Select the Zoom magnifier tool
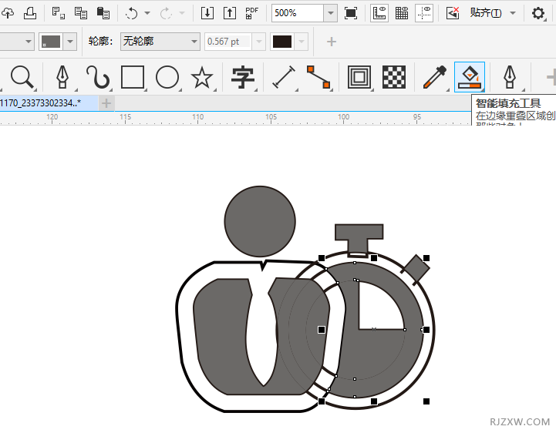The width and height of the screenshot is (556, 433). tap(21, 77)
